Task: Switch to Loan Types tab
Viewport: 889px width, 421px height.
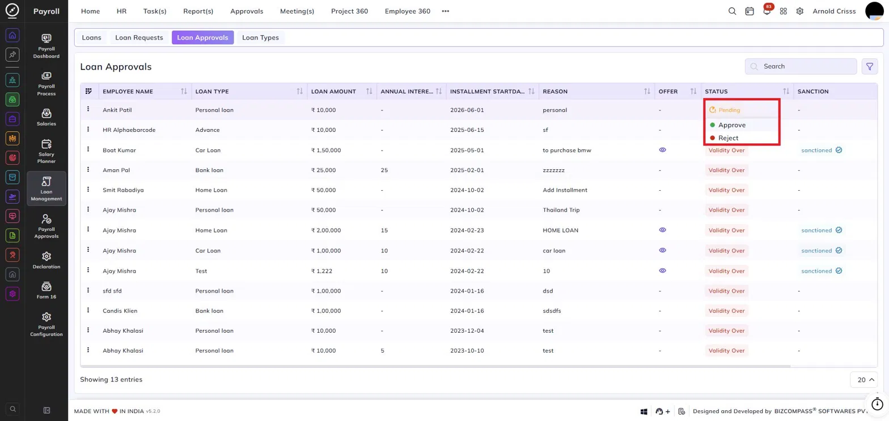Action: 260,38
